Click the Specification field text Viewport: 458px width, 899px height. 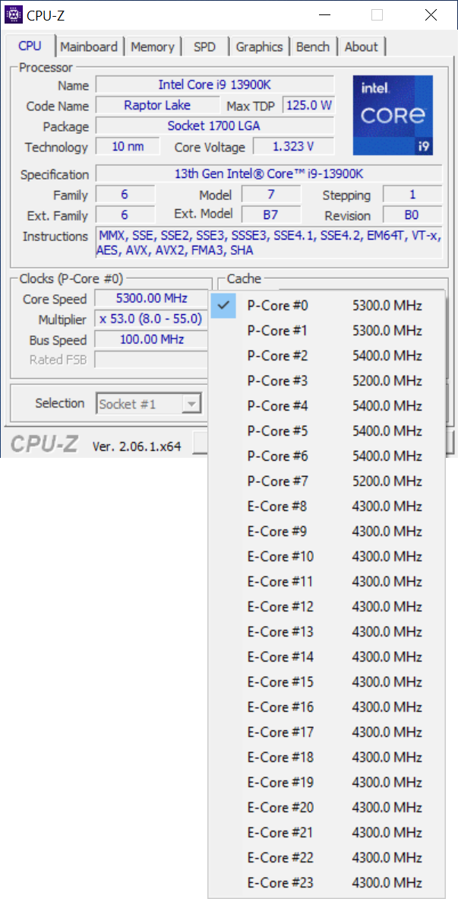269,173
